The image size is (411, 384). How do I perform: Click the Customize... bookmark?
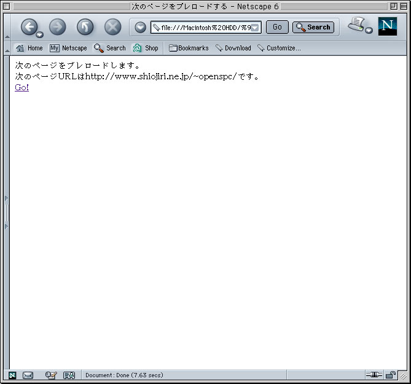(x=279, y=48)
